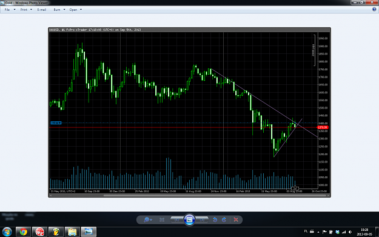Open the red round app on taskbar

[39, 232]
